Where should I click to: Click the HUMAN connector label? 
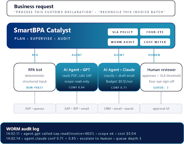(154, 55)
